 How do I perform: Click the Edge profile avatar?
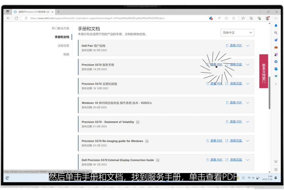267,17
